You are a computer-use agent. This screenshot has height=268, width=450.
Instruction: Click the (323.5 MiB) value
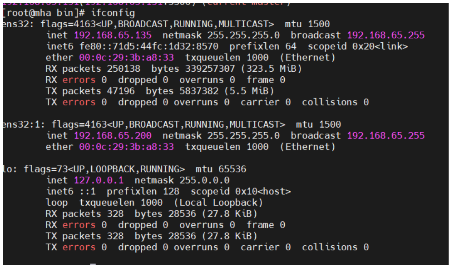(x=271, y=69)
